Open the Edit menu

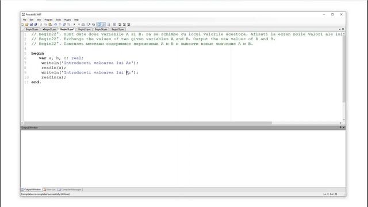(32, 20)
